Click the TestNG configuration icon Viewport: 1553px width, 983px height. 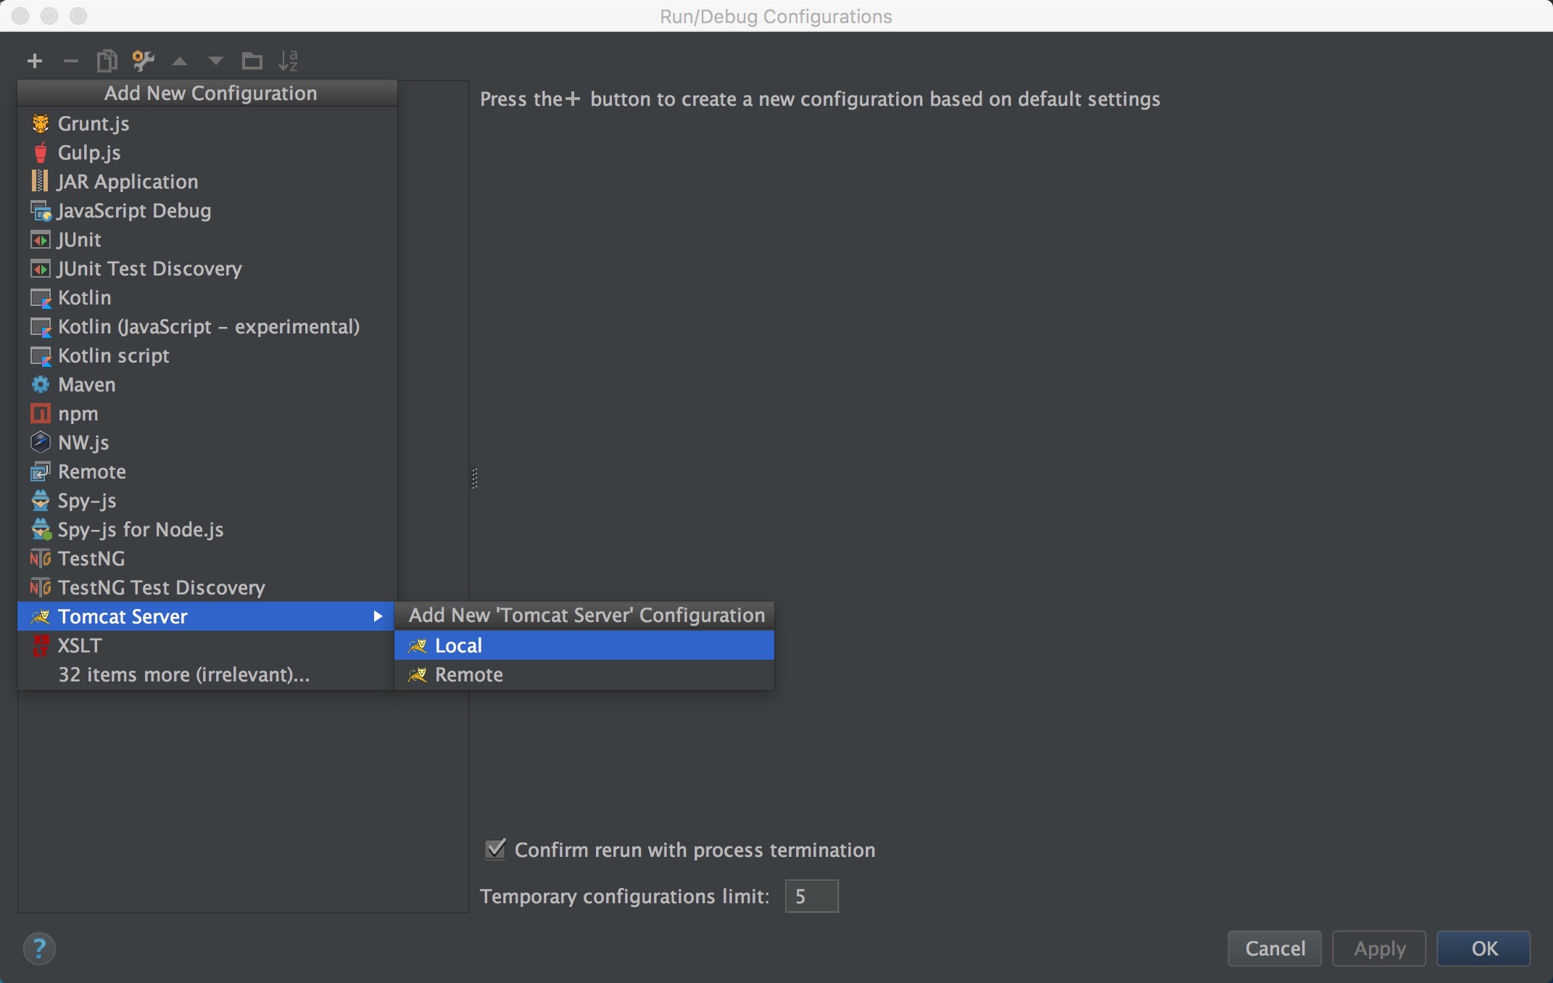tap(41, 557)
